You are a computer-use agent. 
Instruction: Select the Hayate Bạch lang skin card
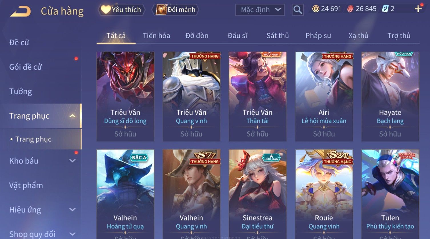point(390,96)
